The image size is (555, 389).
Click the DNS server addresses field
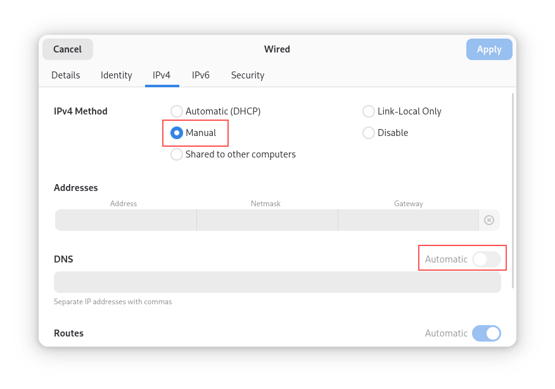point(277,281)
